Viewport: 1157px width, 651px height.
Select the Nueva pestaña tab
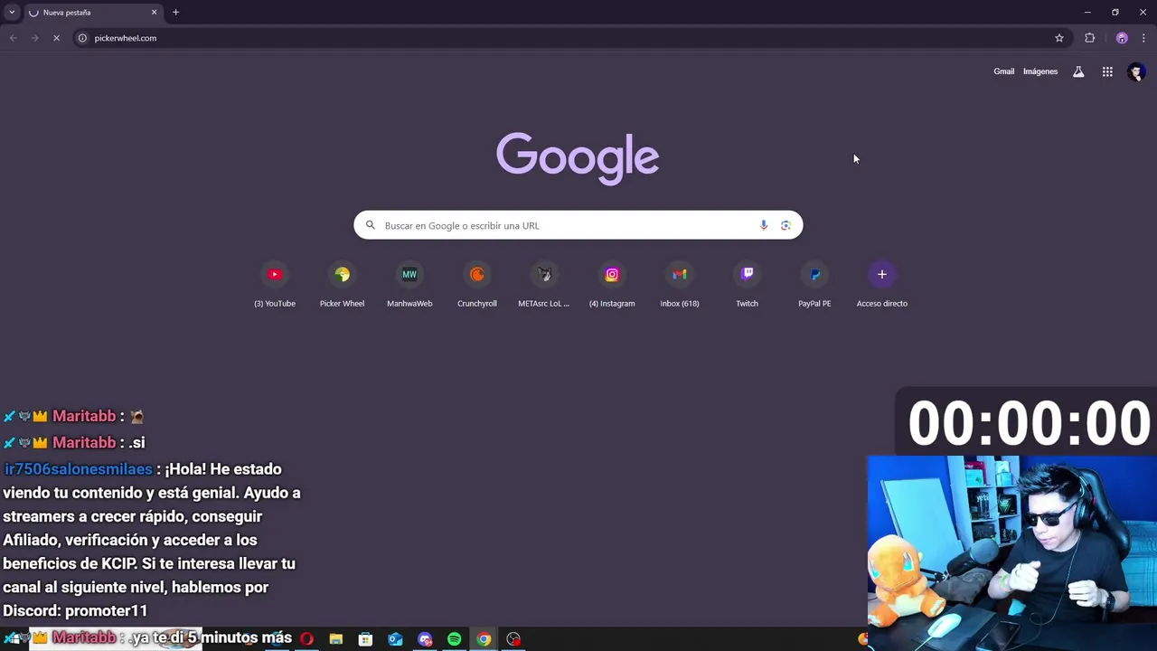pos(92,13)
